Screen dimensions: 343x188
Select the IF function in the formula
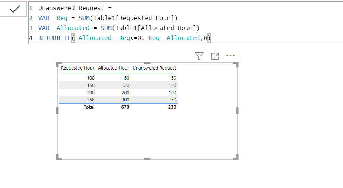pyautogui.click(x=68, y=38)
